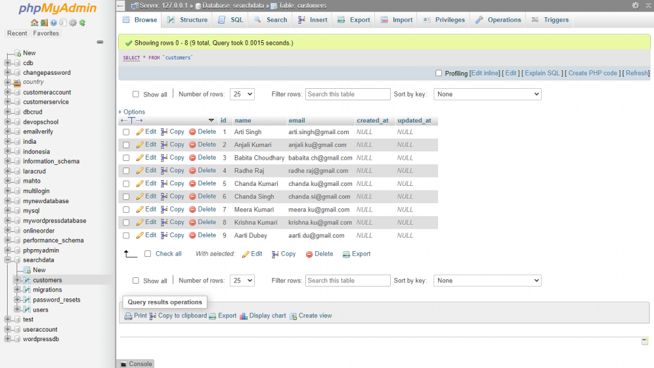The width and height of the screenshot is (654, 368).
Task: Open the top Number of rows dropdown
Action: tap(242, 94)
